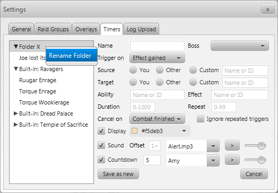The height and width of the screenshot is (193, 278).
Task: Click the Ability Name or ID field
Action: (157, 95)
